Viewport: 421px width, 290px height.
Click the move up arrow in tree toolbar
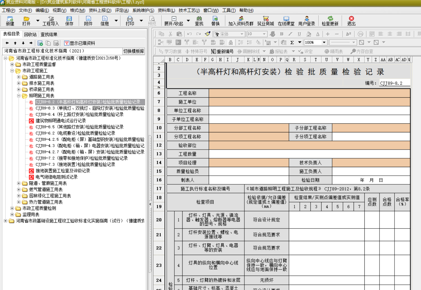click(x=15, y=43)
